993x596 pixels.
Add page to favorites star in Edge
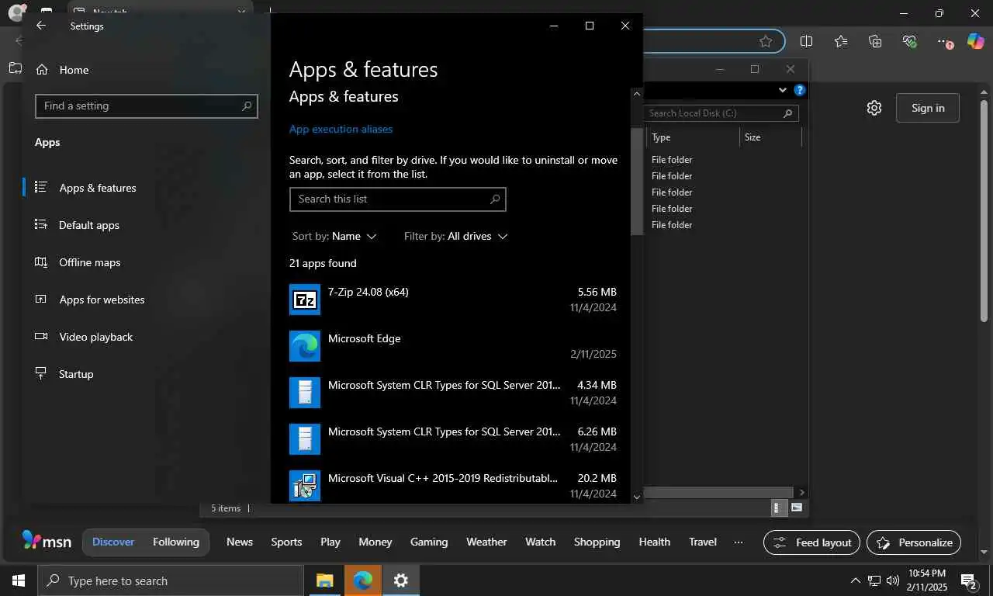[x=766, y=41]
